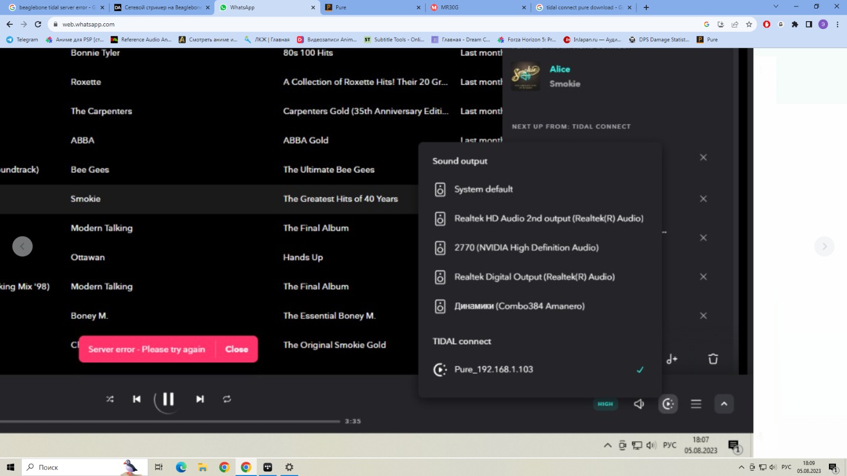Select System default sound output

[540, 189]
